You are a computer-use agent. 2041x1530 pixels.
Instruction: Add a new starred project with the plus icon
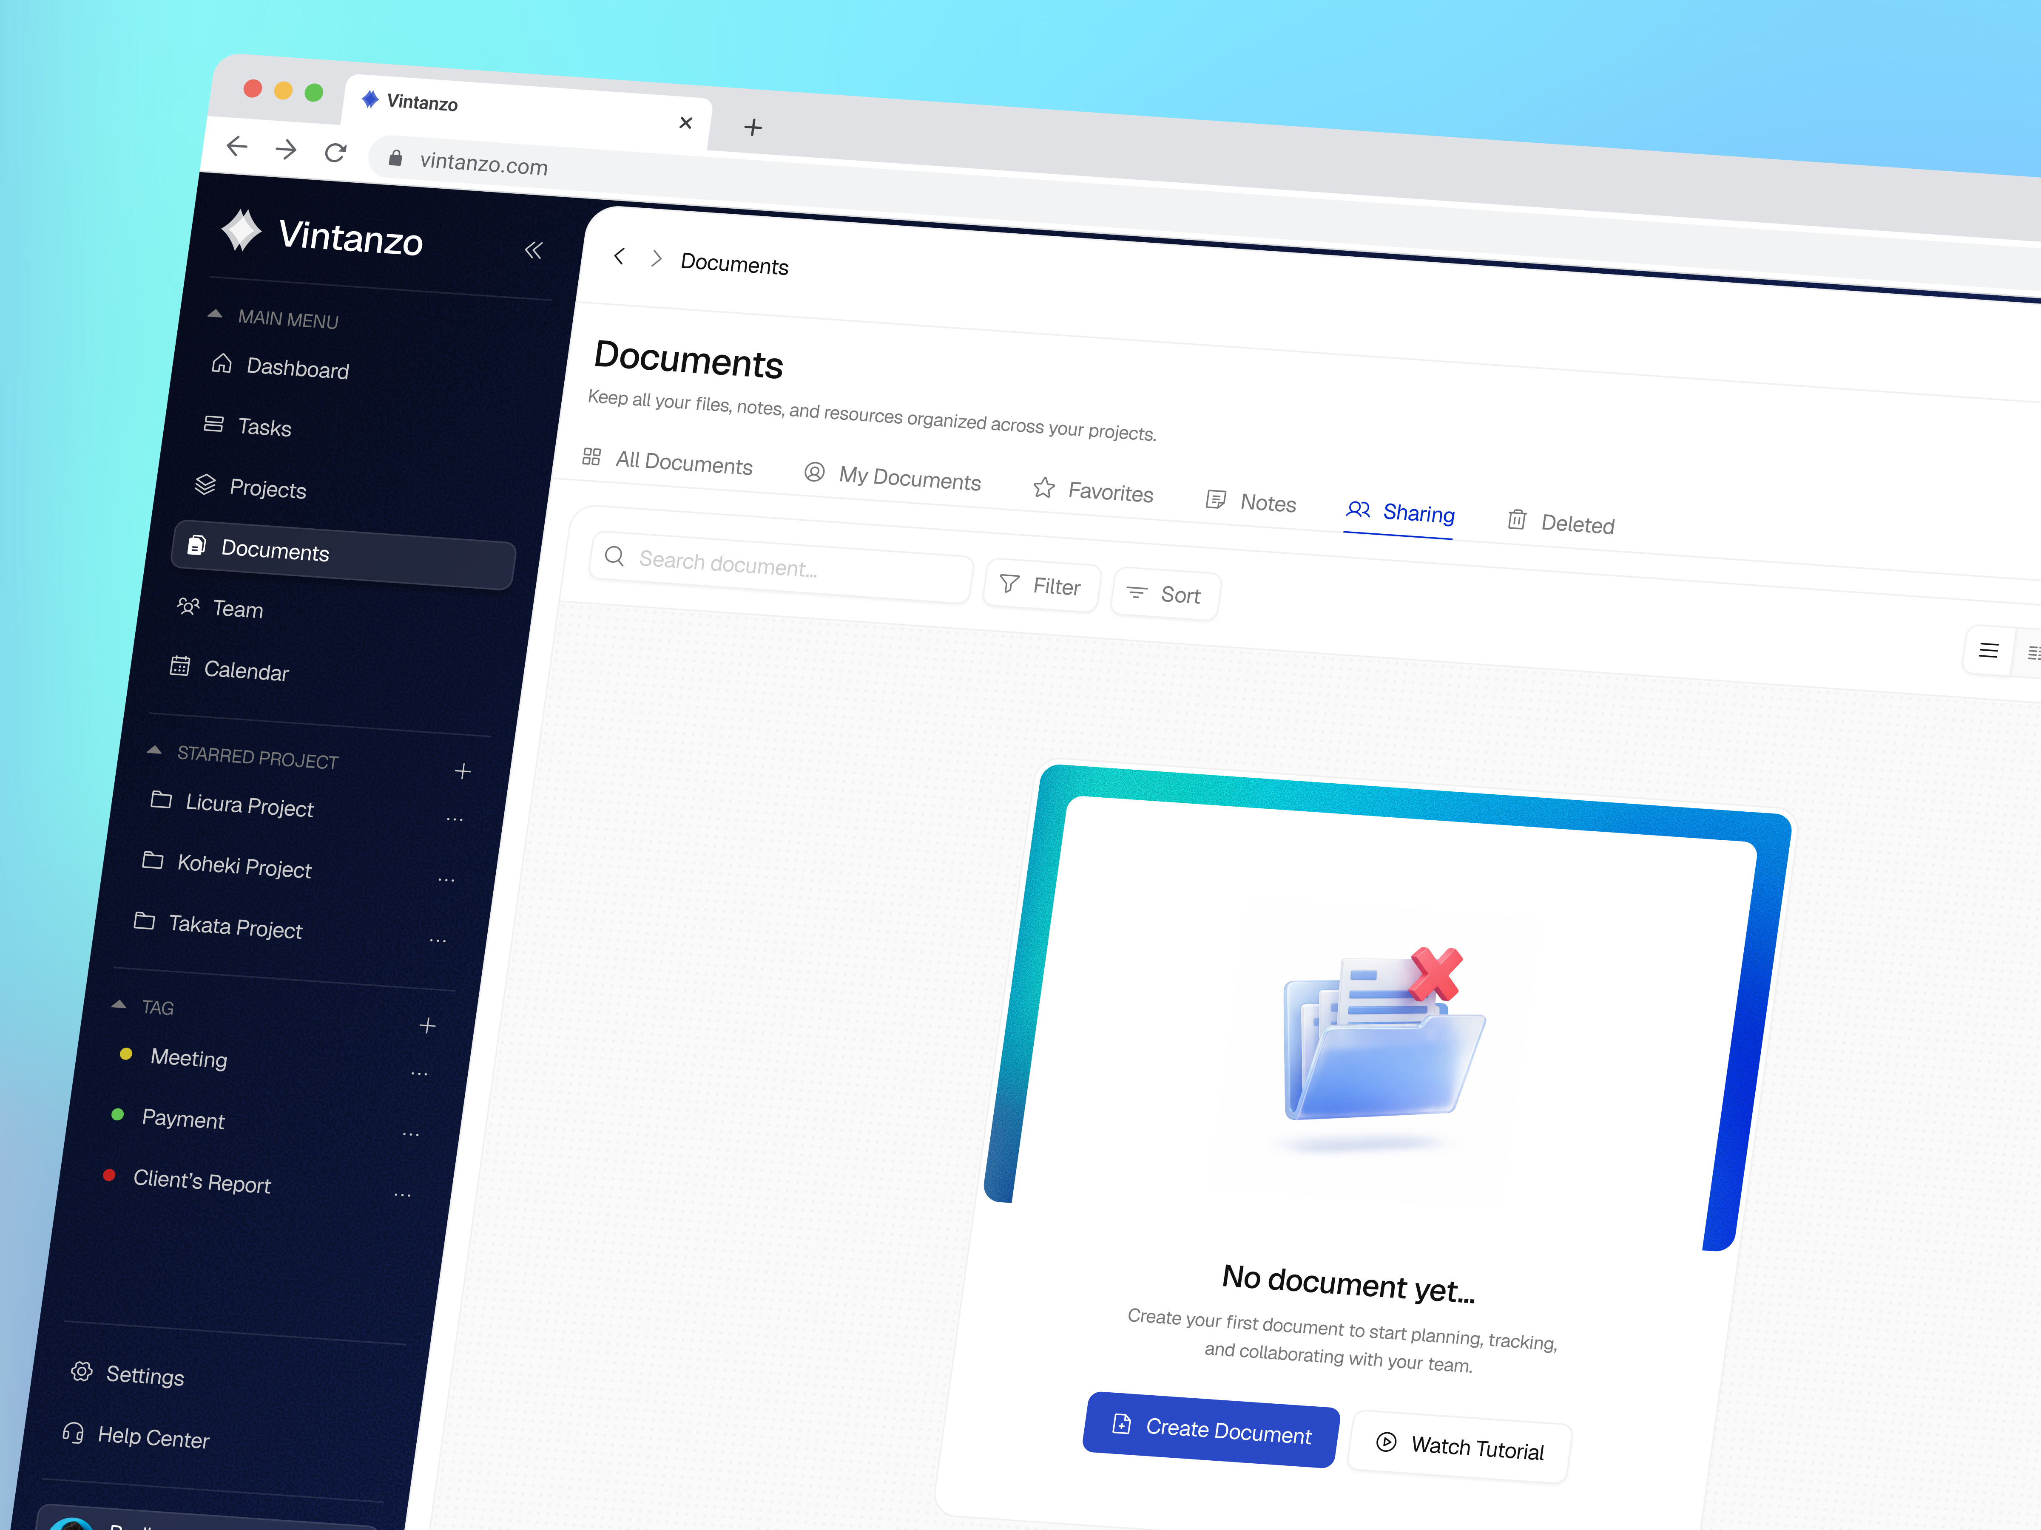coord(463,772)
